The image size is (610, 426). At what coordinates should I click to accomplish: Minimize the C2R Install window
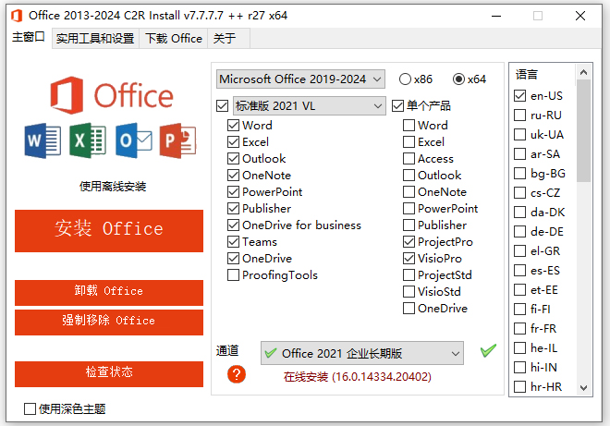[496, 16]
